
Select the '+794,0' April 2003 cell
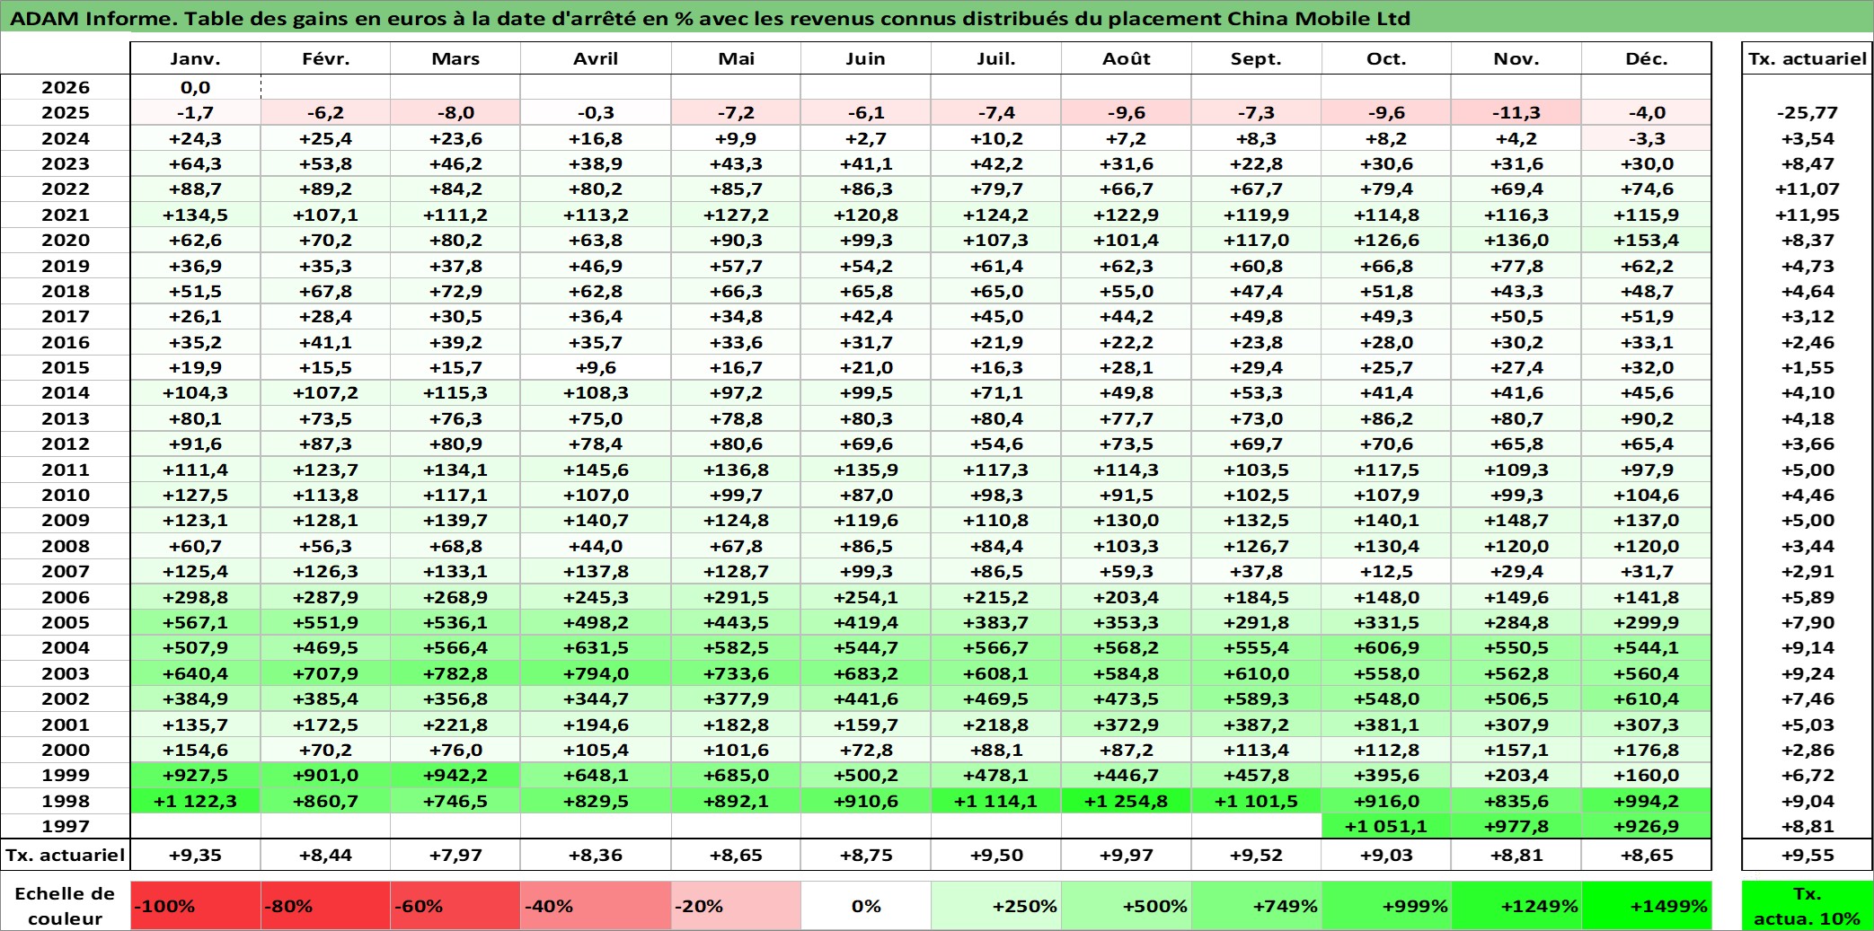coord(596,673)
